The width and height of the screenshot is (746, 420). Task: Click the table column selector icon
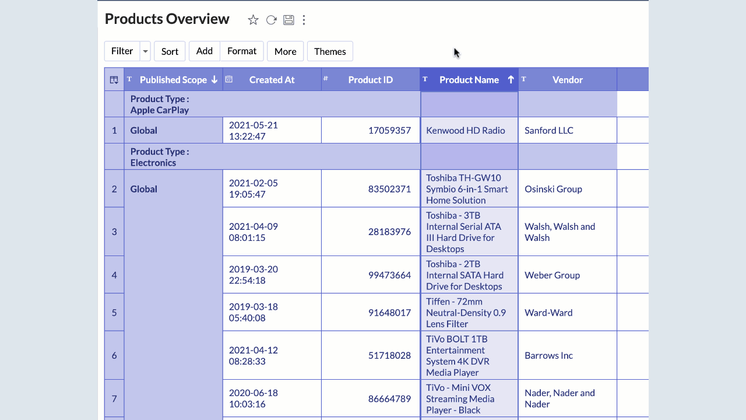pos(114,80)
